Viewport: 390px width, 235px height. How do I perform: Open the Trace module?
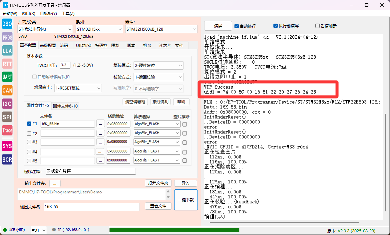(x=7, y=130)
